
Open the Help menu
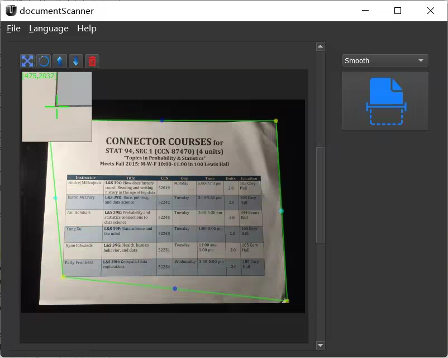pos(87,29)
